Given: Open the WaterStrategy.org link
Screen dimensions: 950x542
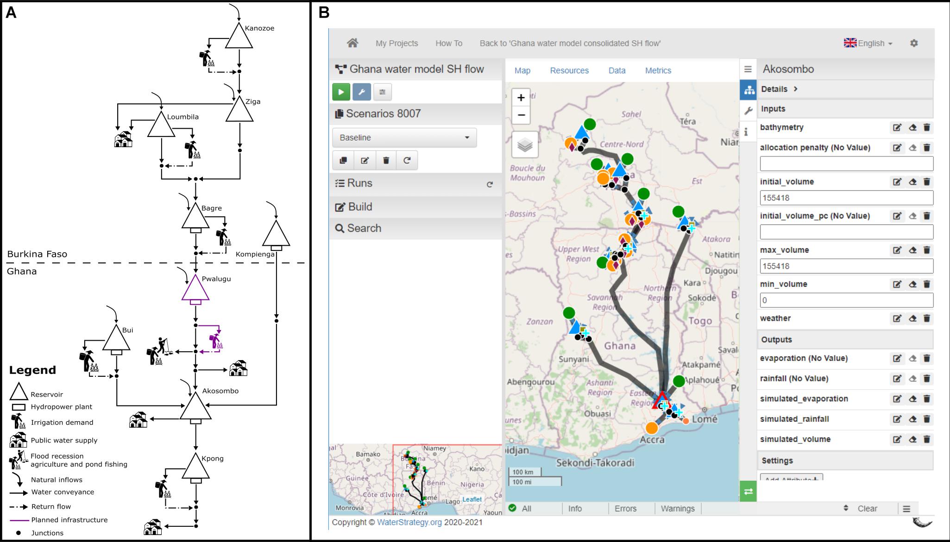Looking at the screenshot, I should tap(409, 523).
